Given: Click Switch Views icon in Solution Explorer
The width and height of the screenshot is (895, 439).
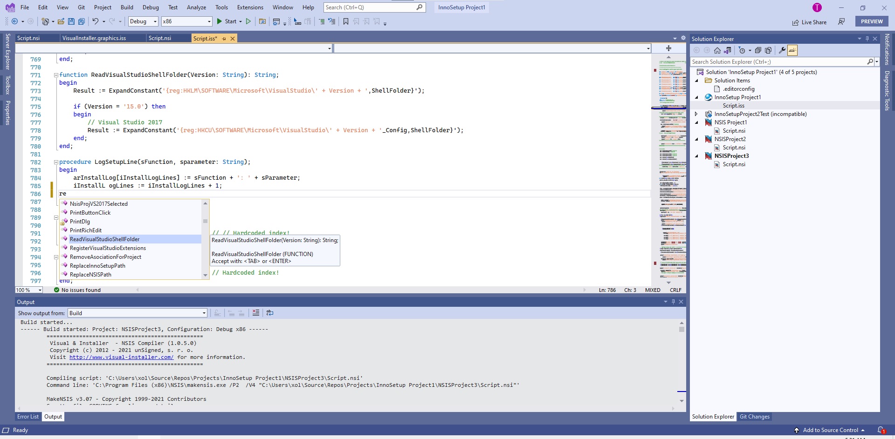Looking at the screenshot, I should pyautogui.click(x=728, y=50).
